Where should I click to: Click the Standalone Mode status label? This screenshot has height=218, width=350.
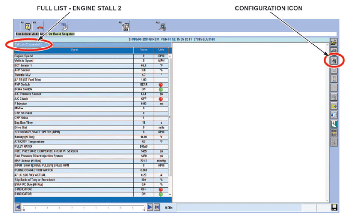27,34
